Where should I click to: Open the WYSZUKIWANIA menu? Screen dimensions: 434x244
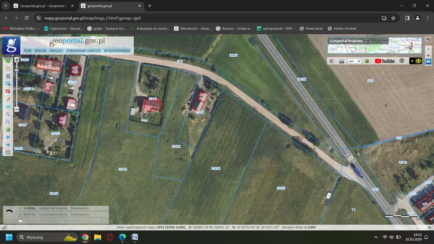point(117,51)
